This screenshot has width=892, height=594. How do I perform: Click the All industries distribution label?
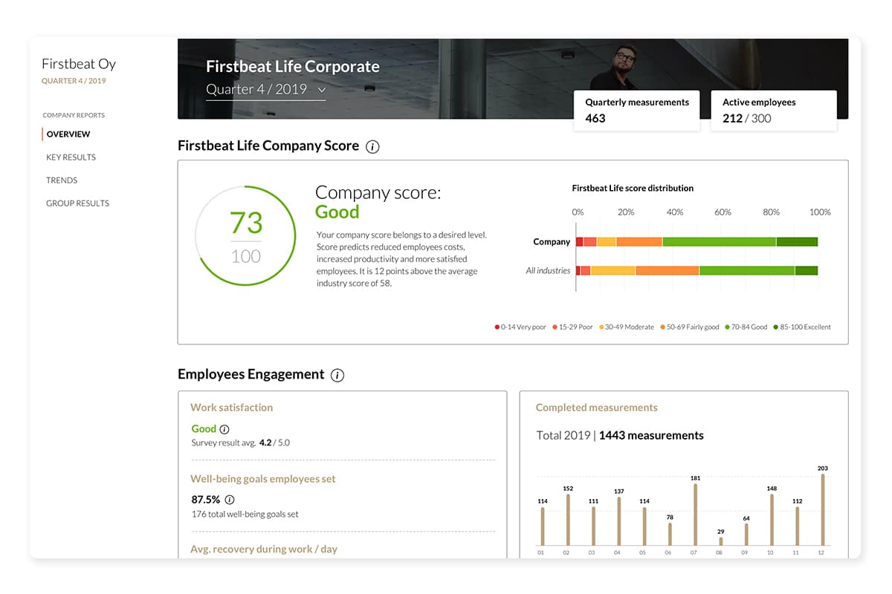(548, 271)
